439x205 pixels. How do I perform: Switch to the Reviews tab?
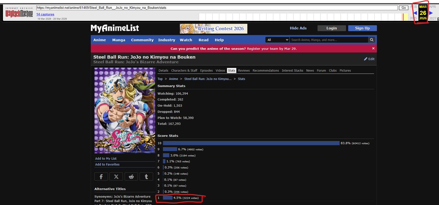click(x=244, y=71)
